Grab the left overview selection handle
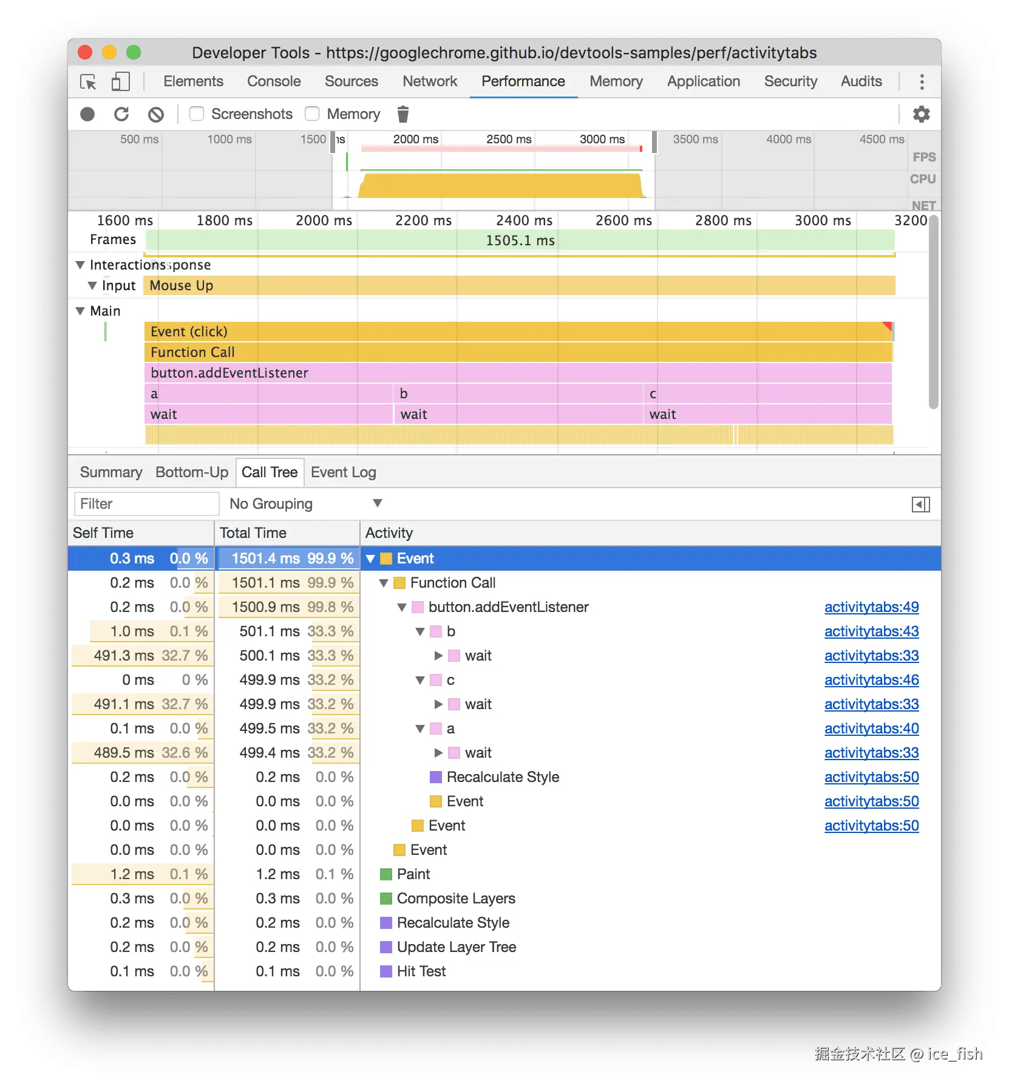Screen dimensions: 1009x1088 pos(333,142)
